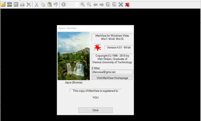Image resolution: width=201 pixels, height=121 pixels.
Task: Open a file with the folder icon
Action: (x=3, y=5)
